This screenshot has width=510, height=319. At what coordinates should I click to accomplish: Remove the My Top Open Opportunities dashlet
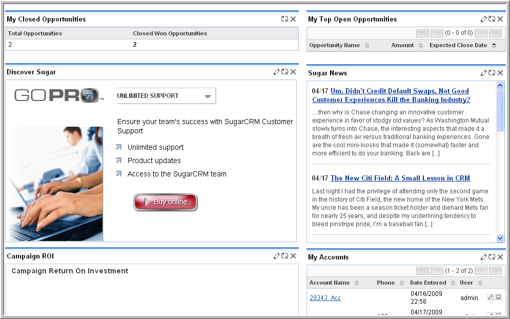pyautogui.click(x=500, y=19)
